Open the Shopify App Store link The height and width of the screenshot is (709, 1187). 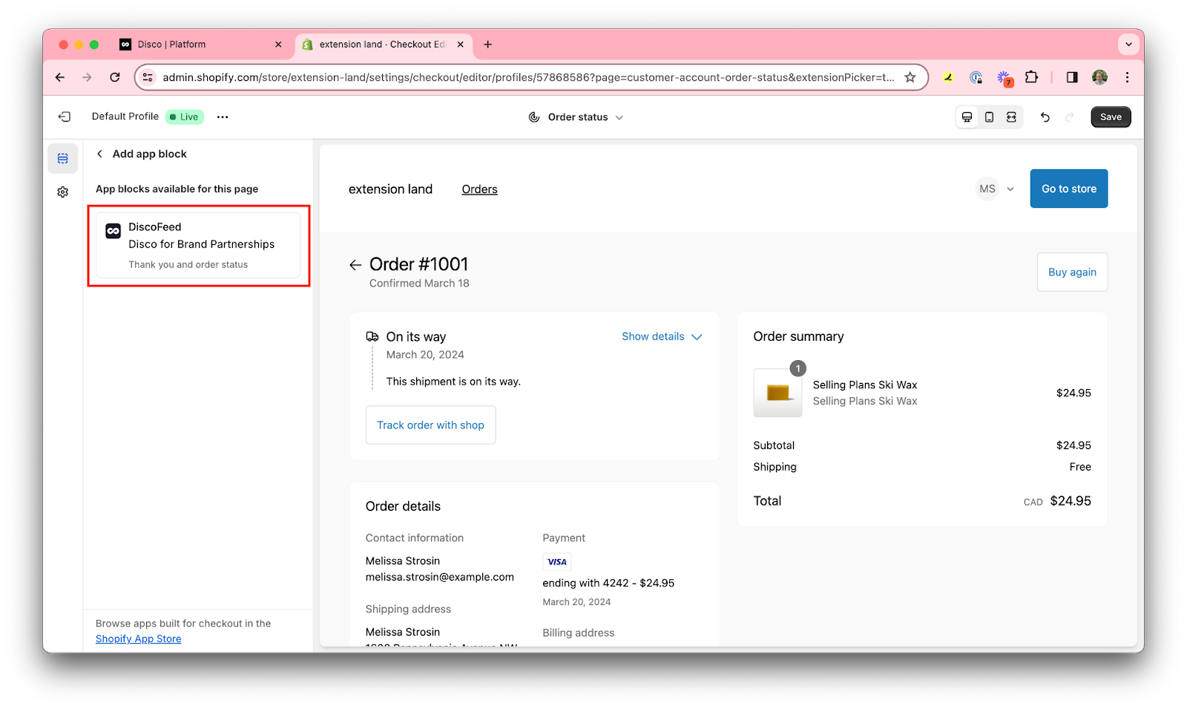139,639
